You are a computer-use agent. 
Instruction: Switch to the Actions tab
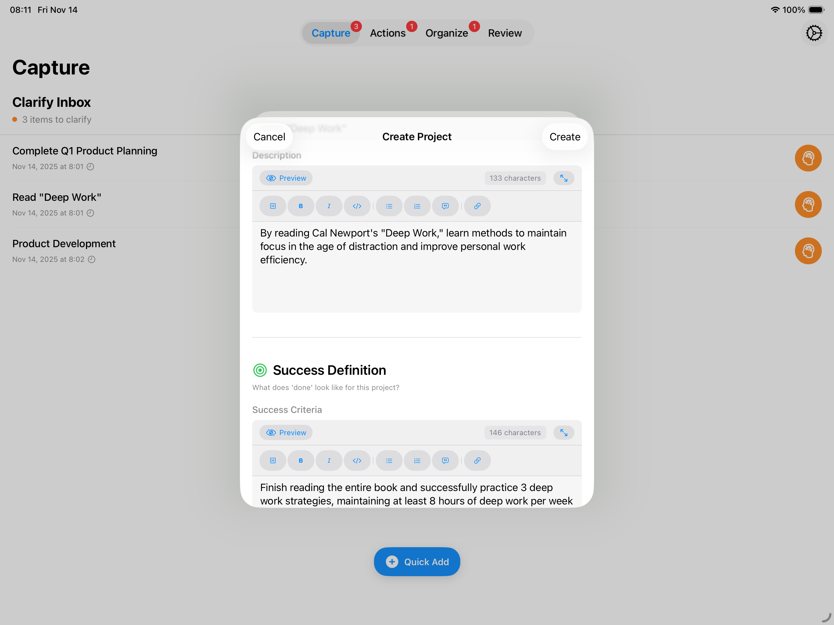pos(388,33)
